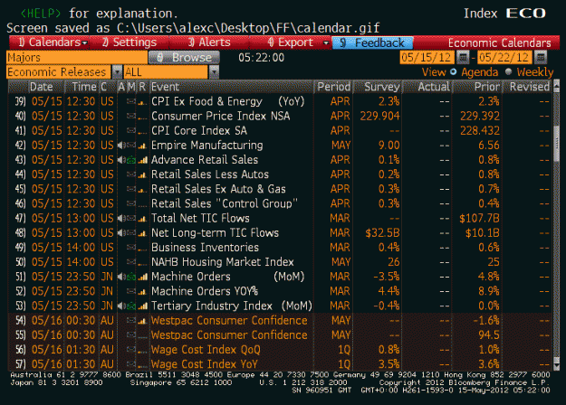Select the Weekly view radio button
Viewport: 566px width, 405px height.
(509, 71)
